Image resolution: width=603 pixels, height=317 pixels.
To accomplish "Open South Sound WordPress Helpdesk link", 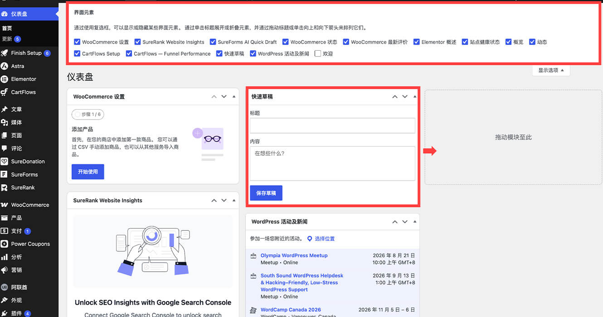I will (x=302, y=283).
